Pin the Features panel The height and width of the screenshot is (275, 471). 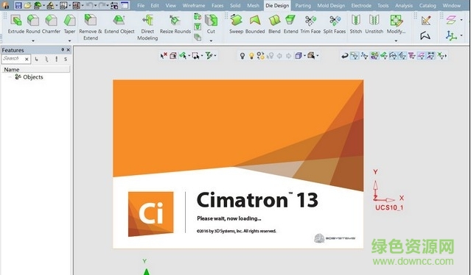(x=63, y=50)
